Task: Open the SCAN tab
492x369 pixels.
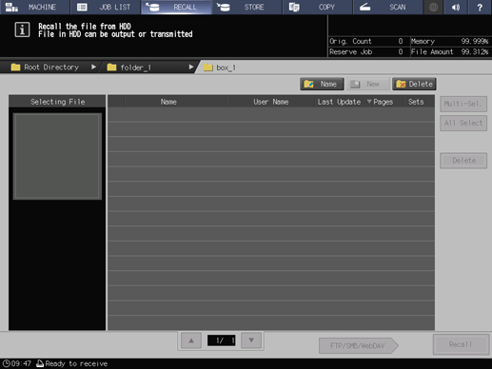Action: pos(388,7)
